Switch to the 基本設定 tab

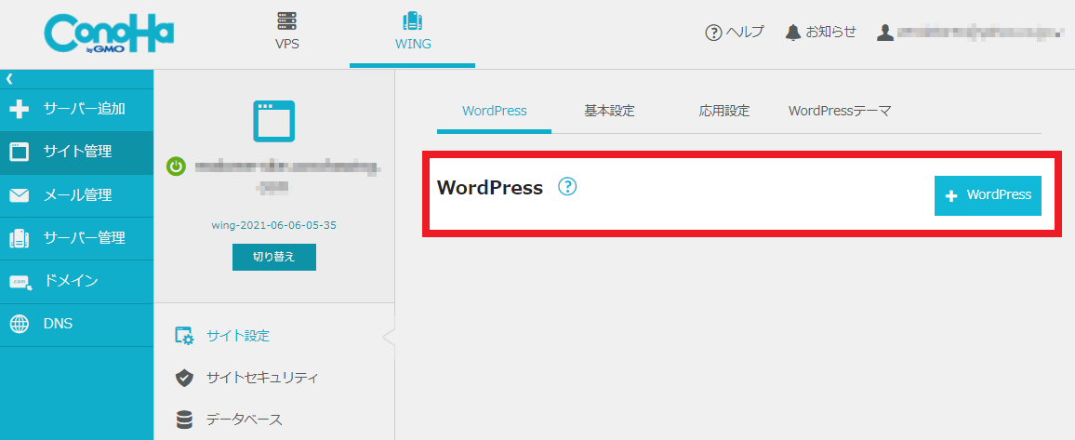[609, 111]
